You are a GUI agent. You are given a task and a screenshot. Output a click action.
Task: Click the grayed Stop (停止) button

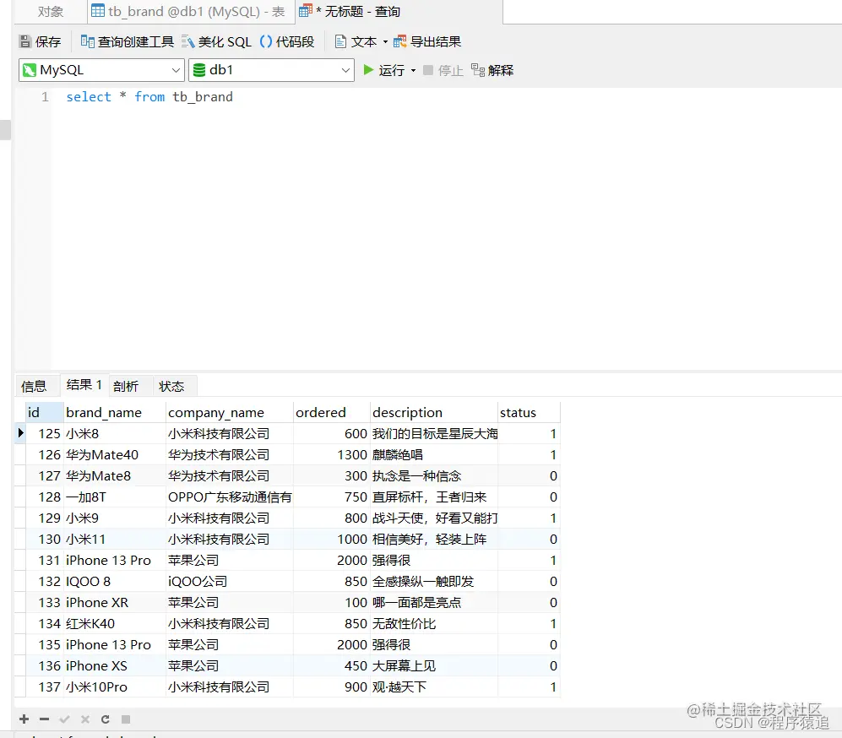tap(443, 70)
